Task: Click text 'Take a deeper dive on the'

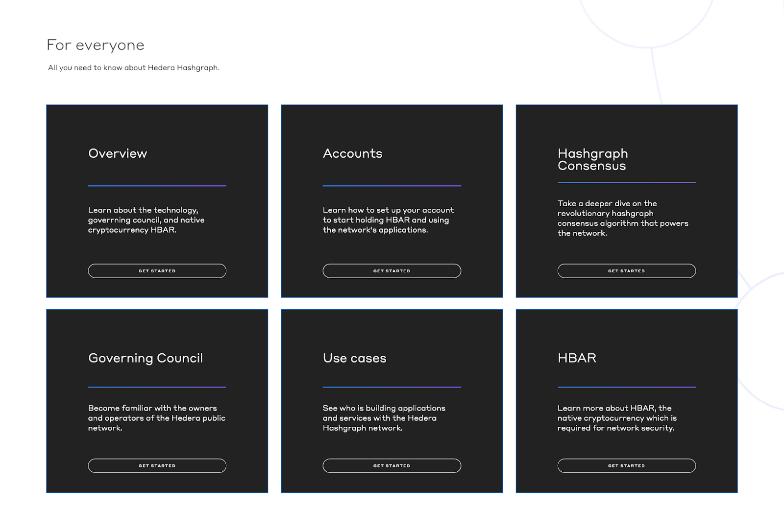Action: (x=623, y=218)
